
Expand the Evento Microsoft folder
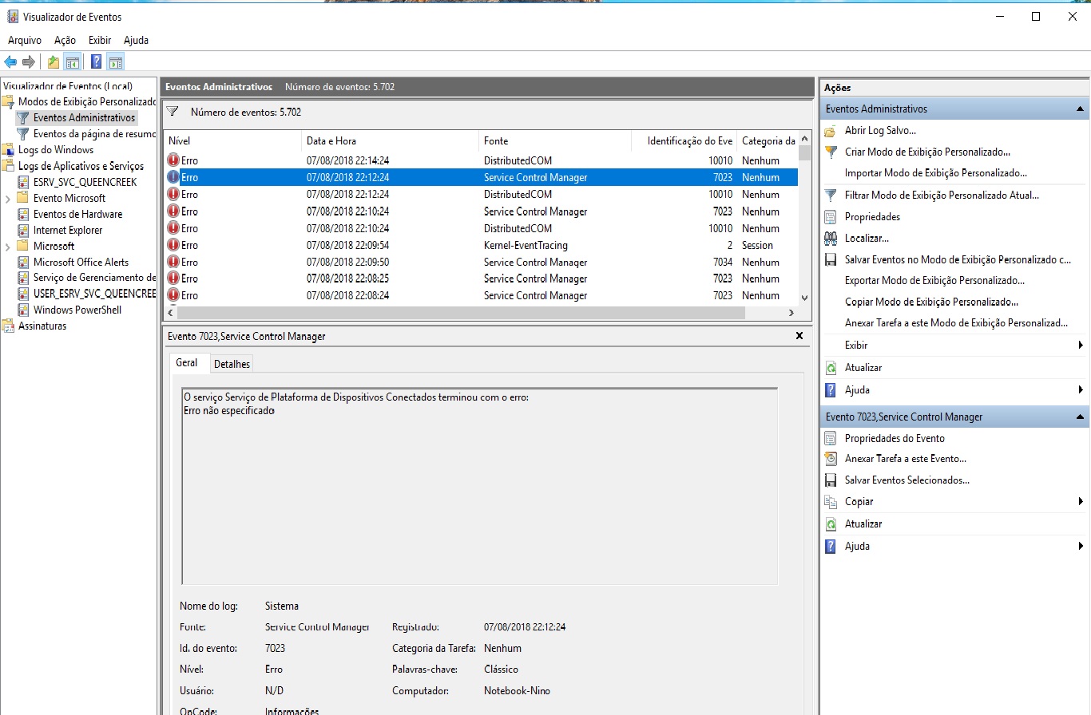7,198
